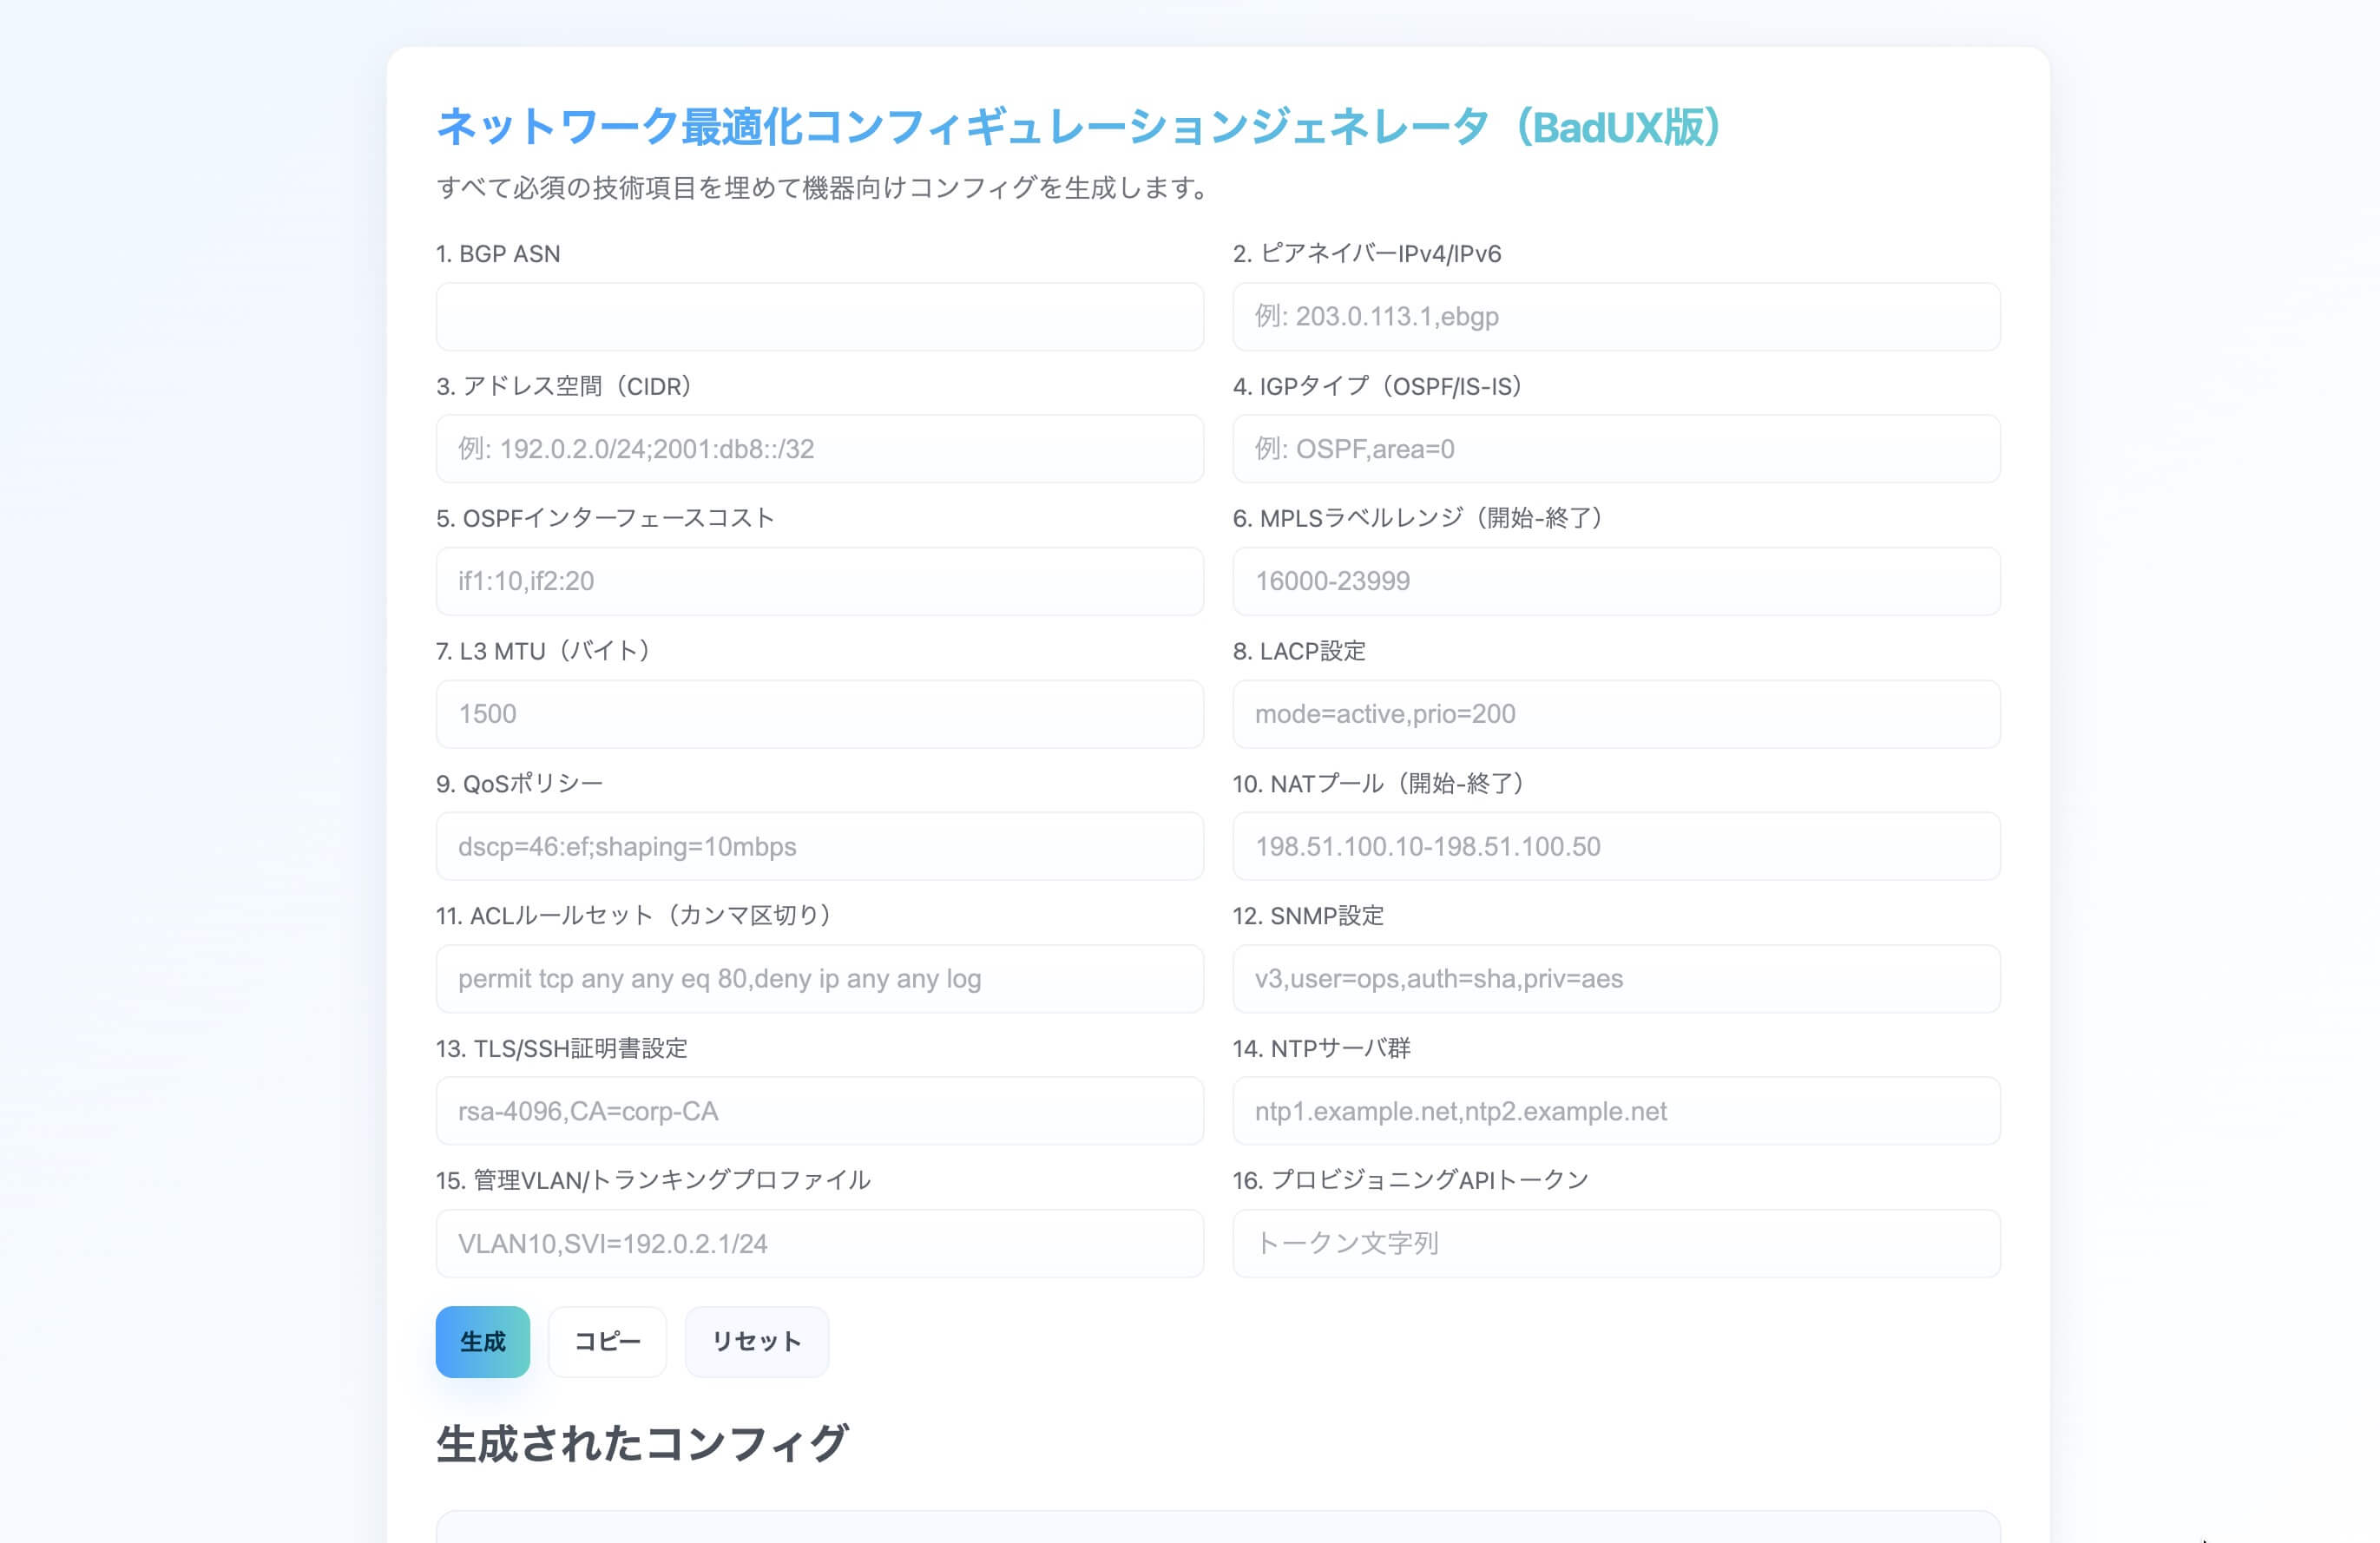Focus the TLS/SSH証明書設定 input field
This screenshot has height=1543, width=2380.
[819, 1110]
